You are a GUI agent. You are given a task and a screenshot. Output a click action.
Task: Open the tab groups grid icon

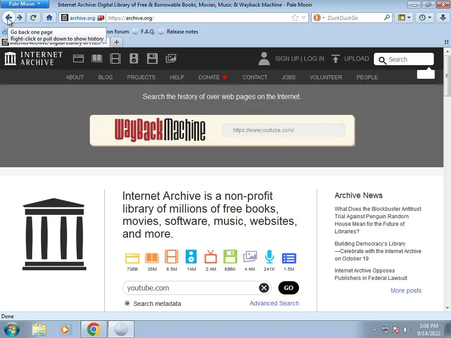tap(447, 42)
